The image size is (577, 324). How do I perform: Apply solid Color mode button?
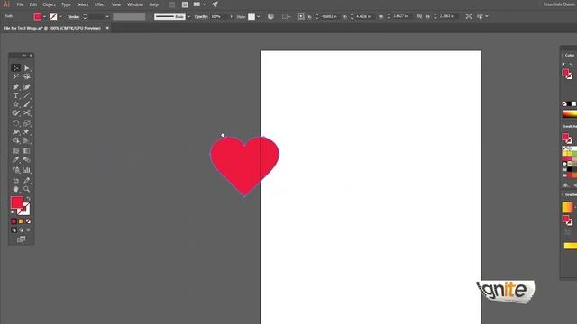14,221
